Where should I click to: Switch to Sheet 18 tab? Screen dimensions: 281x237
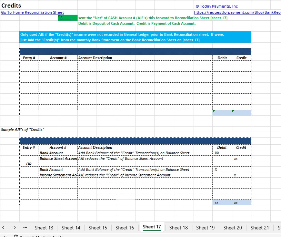[178, 228]
